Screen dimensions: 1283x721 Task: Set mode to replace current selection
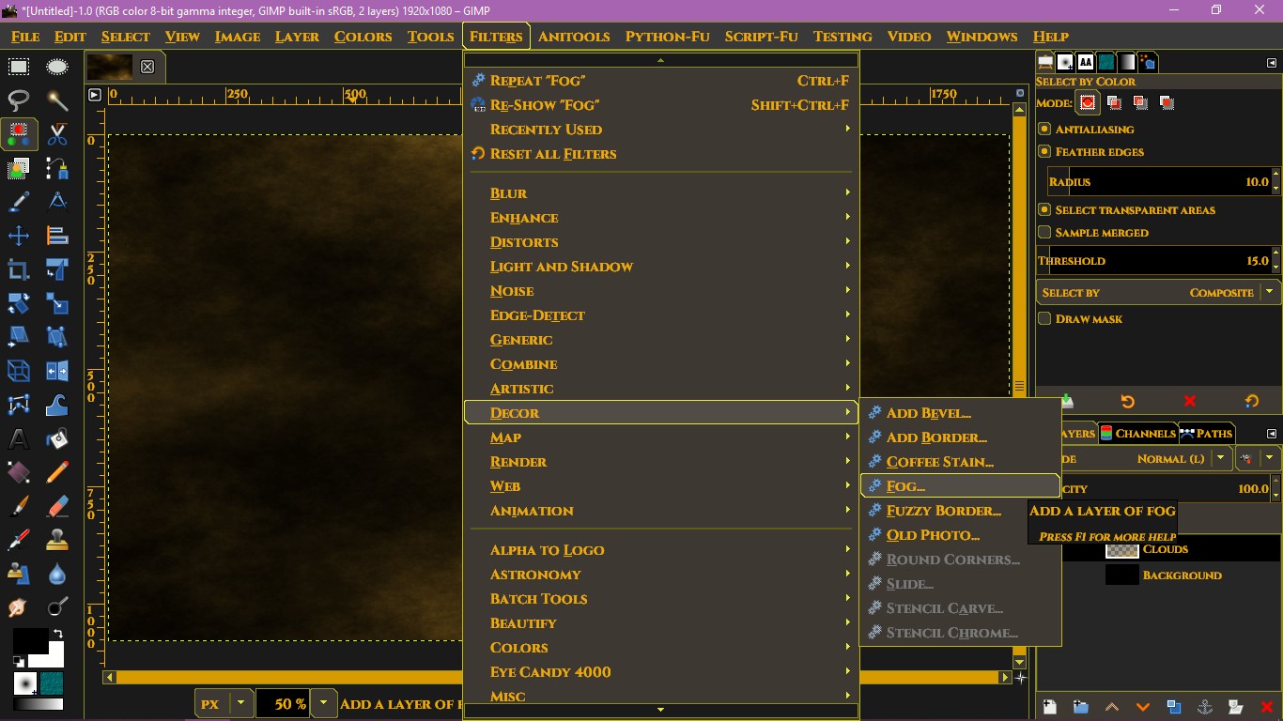coord(1088,102)
